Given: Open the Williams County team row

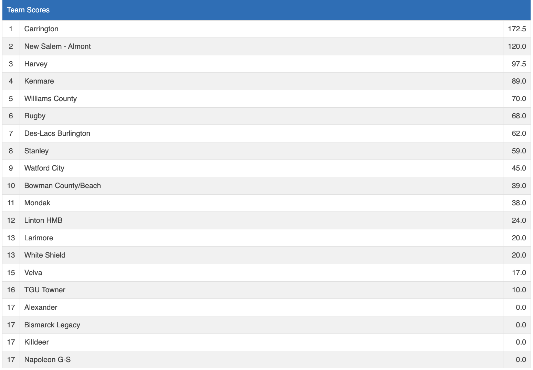Looking at the screenshot, I should tap(50, 99).
